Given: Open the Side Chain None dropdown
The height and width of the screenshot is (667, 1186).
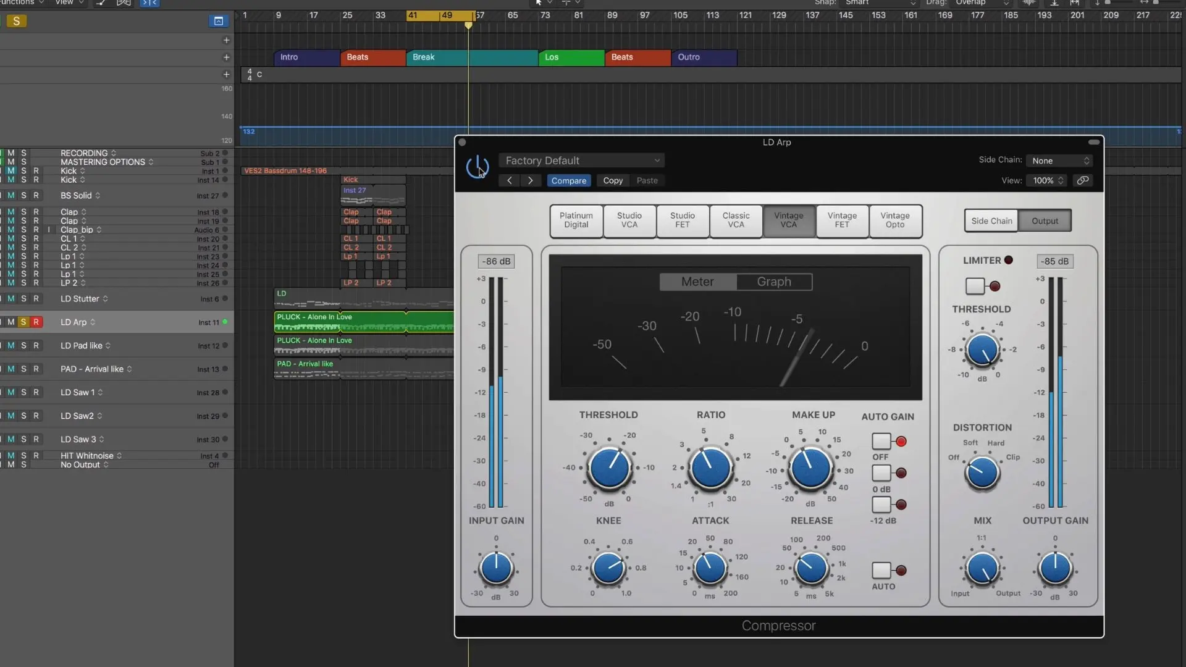Looking at the screenshot, I should click(x=1060, y=161).
